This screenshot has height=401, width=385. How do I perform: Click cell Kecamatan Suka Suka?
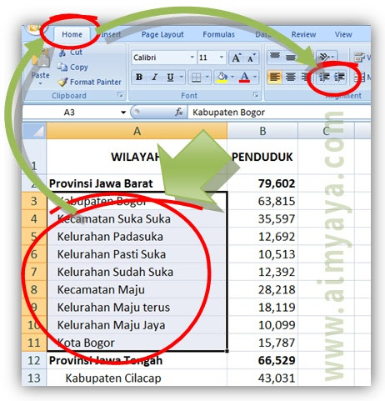click(x=137, y=218)
